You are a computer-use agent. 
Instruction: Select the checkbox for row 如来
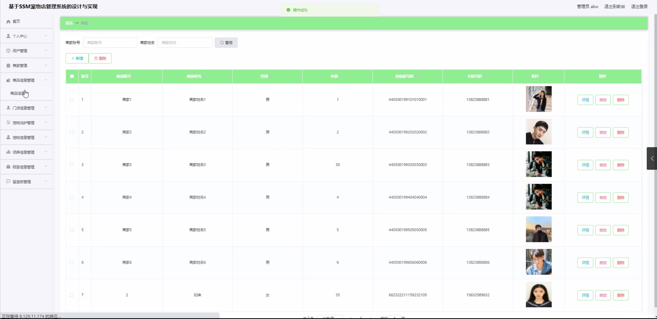coord(72,295)
